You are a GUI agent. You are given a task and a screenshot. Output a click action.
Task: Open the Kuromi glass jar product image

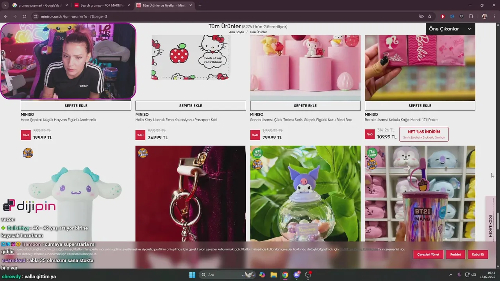click(305, 194)
